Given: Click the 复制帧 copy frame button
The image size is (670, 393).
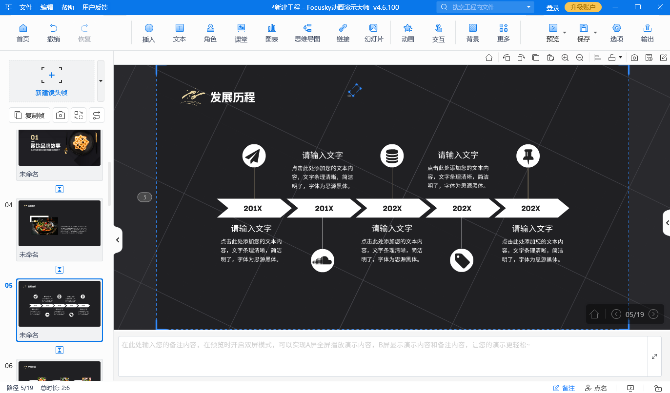Looking at the screenshot, I should (30, 115).
